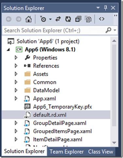Open Pending Changes Filter clock icon
The image size is (123, 158).
pos(43,19)
